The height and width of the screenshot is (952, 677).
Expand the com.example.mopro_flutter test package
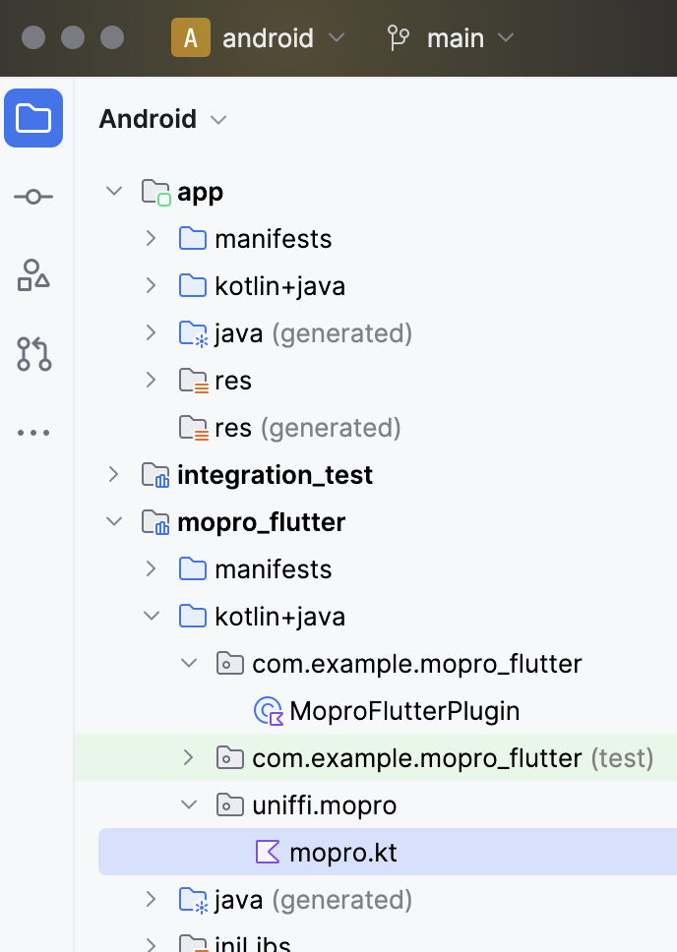point(188,757)
